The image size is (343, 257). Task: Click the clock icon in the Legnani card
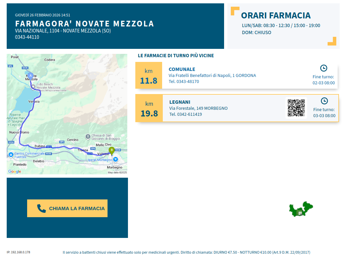coord(324,101)
